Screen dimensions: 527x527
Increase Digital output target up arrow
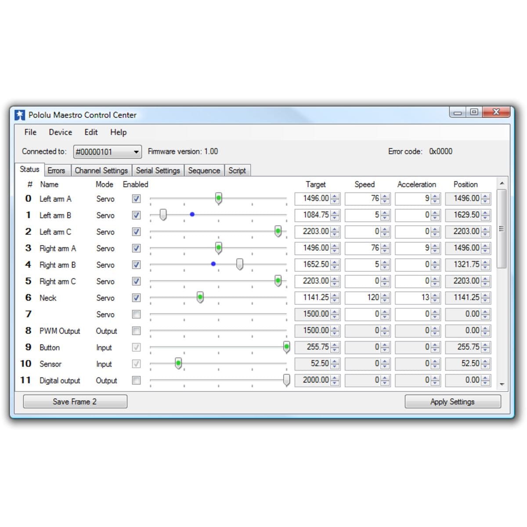coord(335,378)
